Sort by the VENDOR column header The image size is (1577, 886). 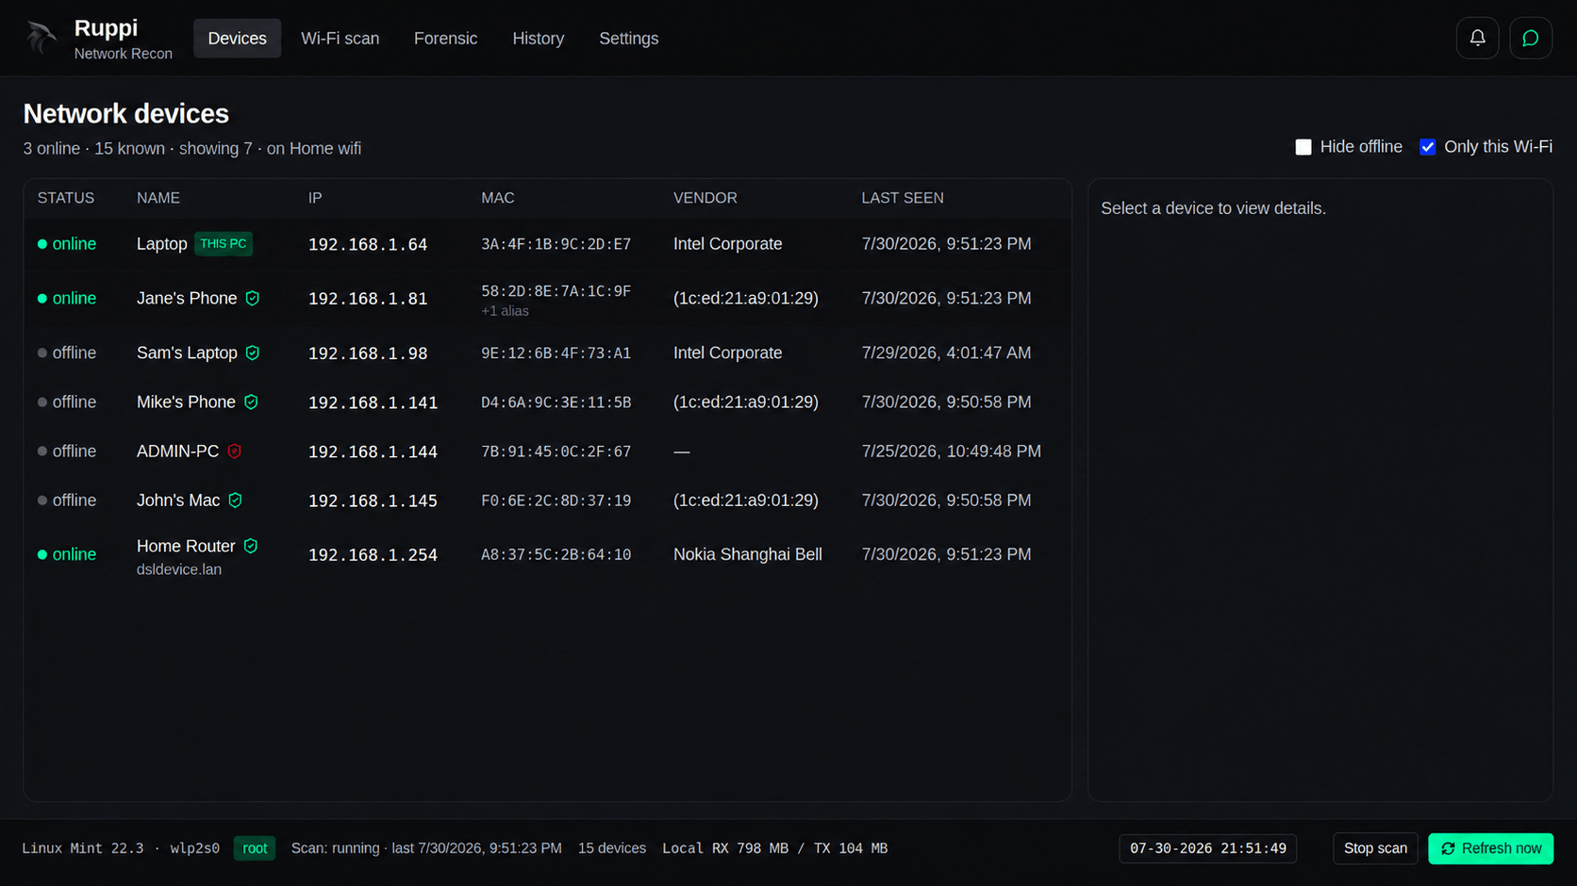(x=705, y=198)
